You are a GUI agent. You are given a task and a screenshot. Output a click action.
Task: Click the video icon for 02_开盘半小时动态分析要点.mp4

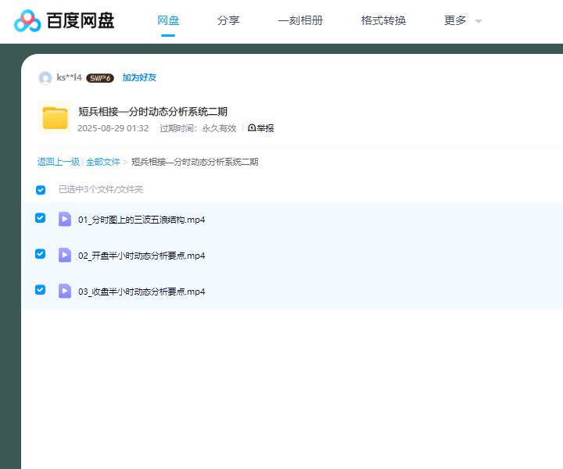click(65, 255)
